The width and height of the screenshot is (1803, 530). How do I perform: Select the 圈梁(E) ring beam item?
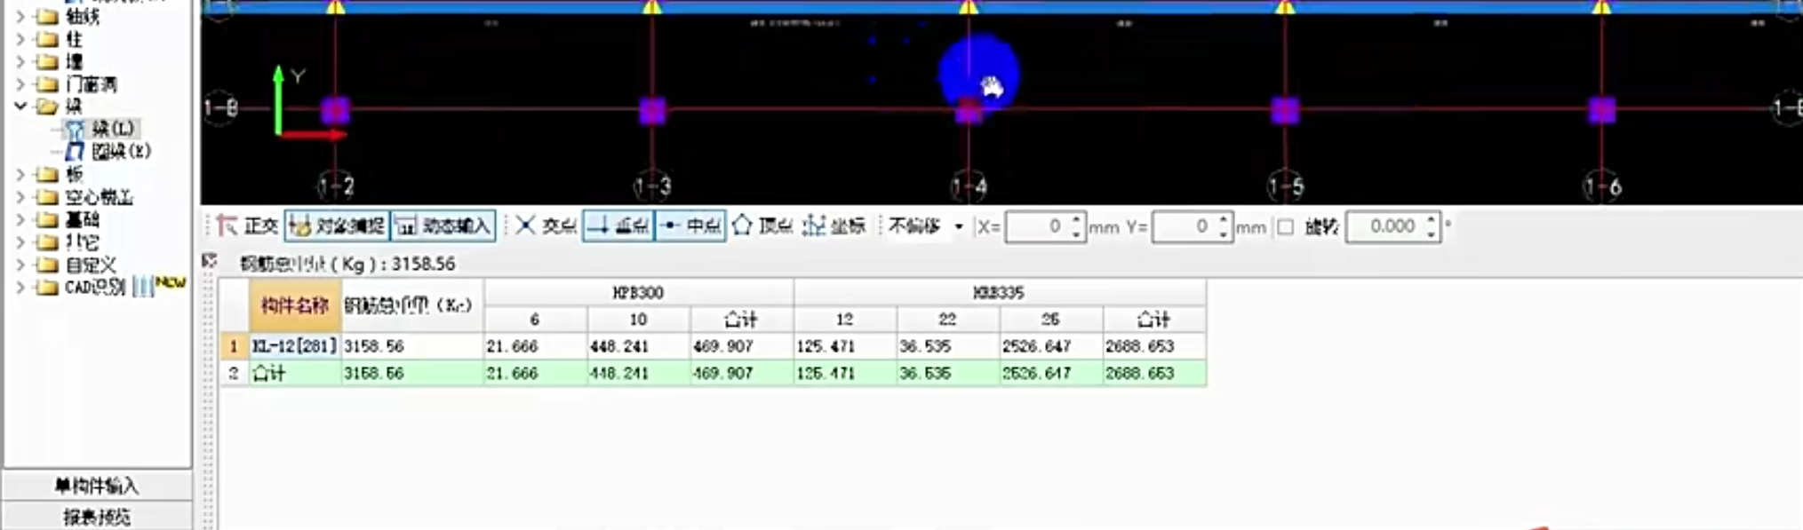[x=121, y=151]
